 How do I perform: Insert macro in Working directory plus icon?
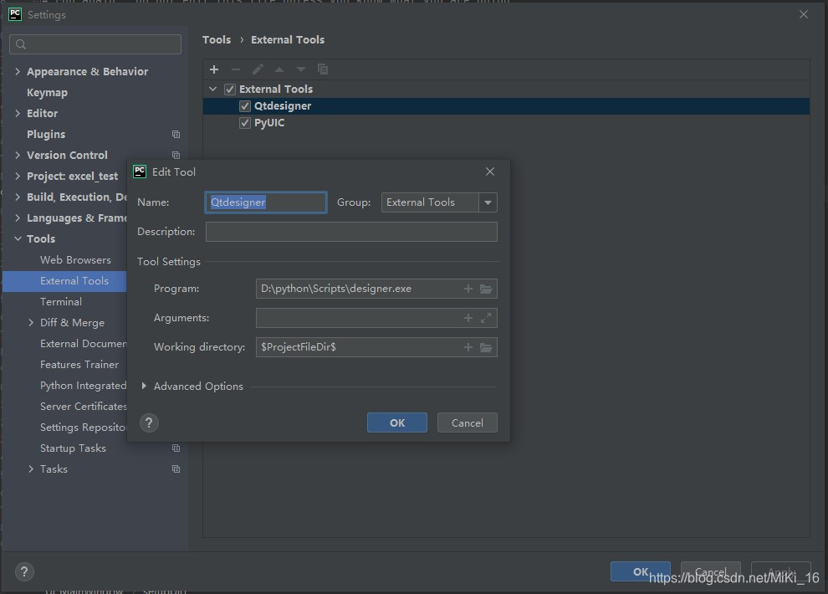(468, 347)
